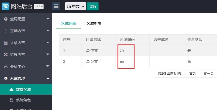Open 数据区域 in the sidebar
Image resolution: width=217 pixels, height=111 pixels.
pos(23,89)
